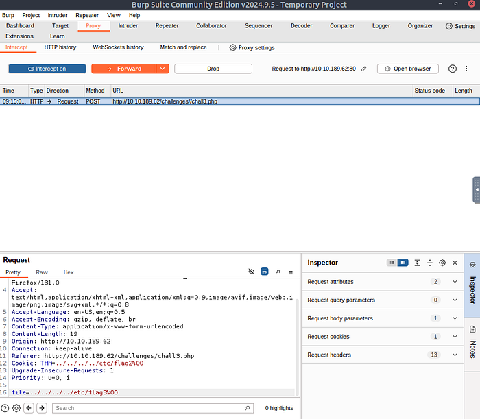Click the side panel collapse handle
Image resolution: width=480 pixels, height=419 pixels.
tap(477, 190)
